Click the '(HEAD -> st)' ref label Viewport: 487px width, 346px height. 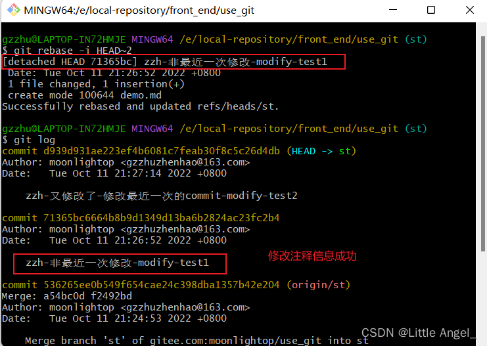coord(321,151)
